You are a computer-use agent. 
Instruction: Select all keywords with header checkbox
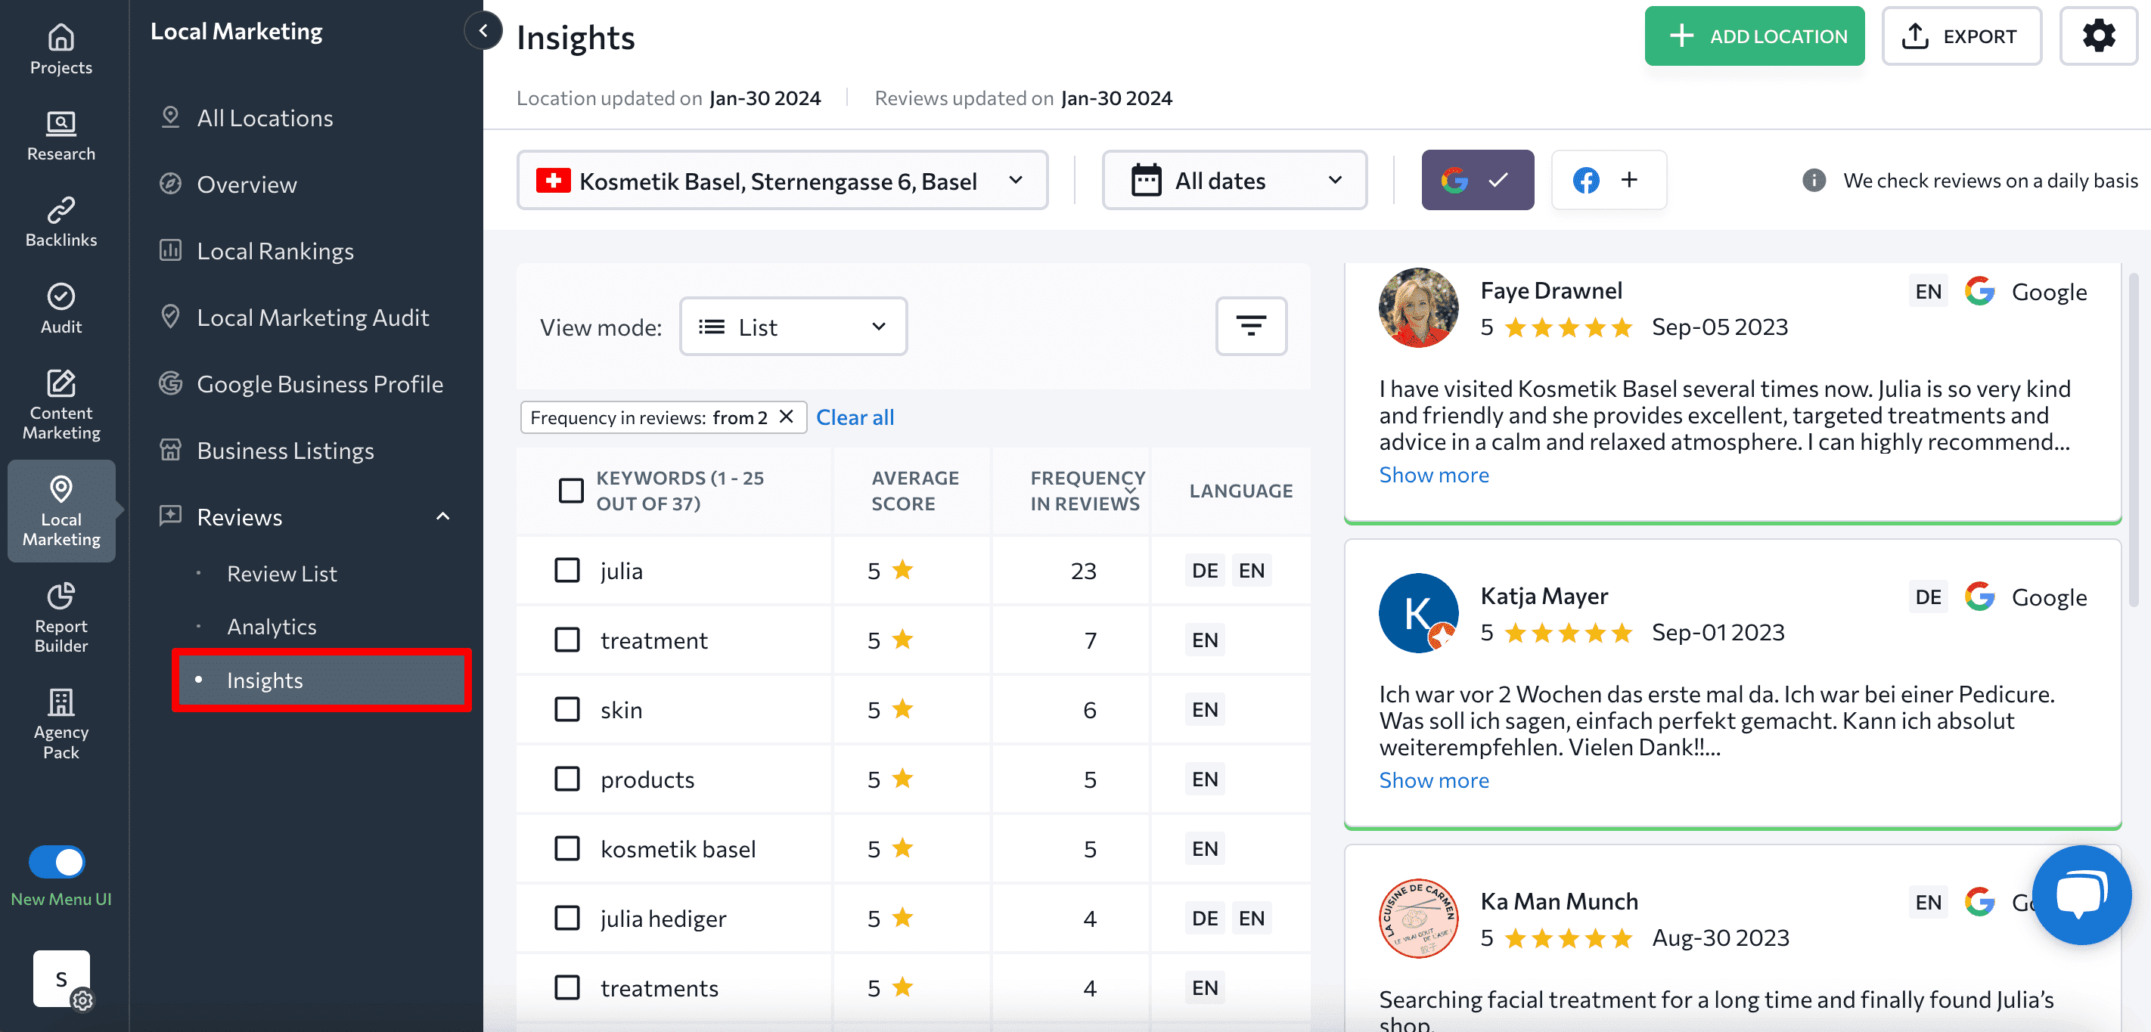(571, 490)
